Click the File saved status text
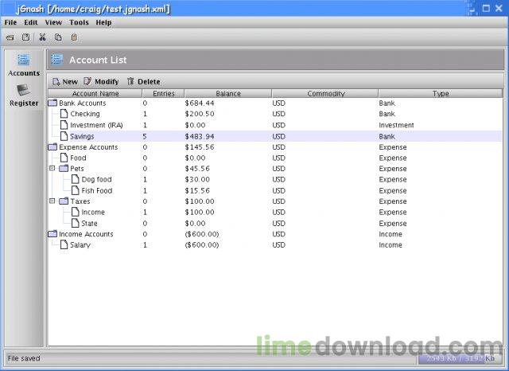 click(x=24, y=358)
